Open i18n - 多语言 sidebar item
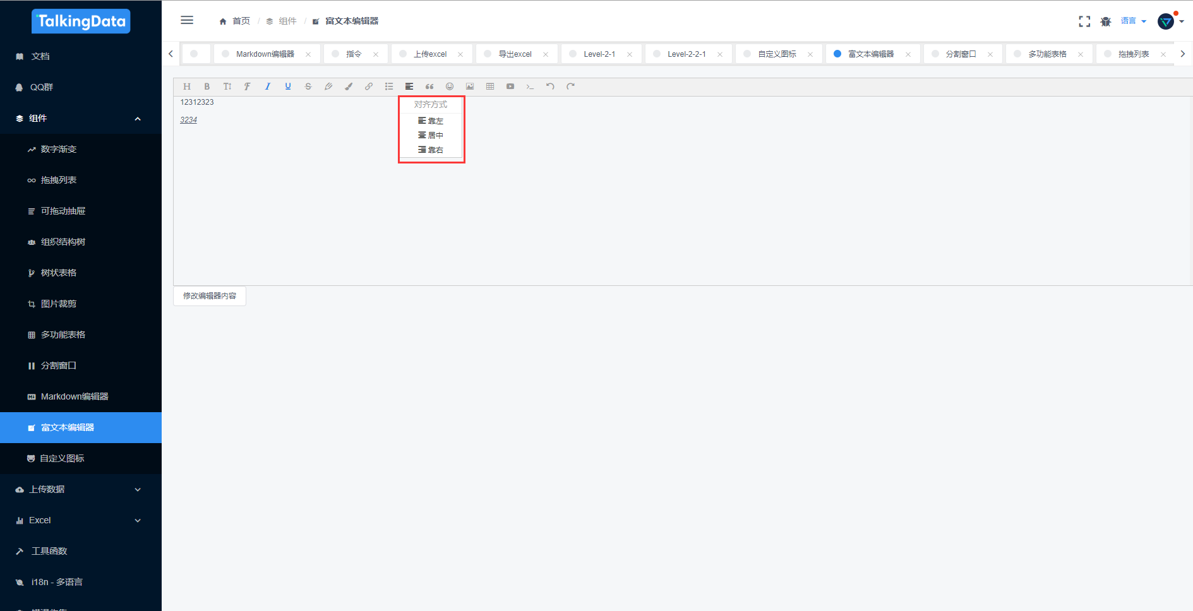The width and height of the screenshot is (1193, 611). 81,582
